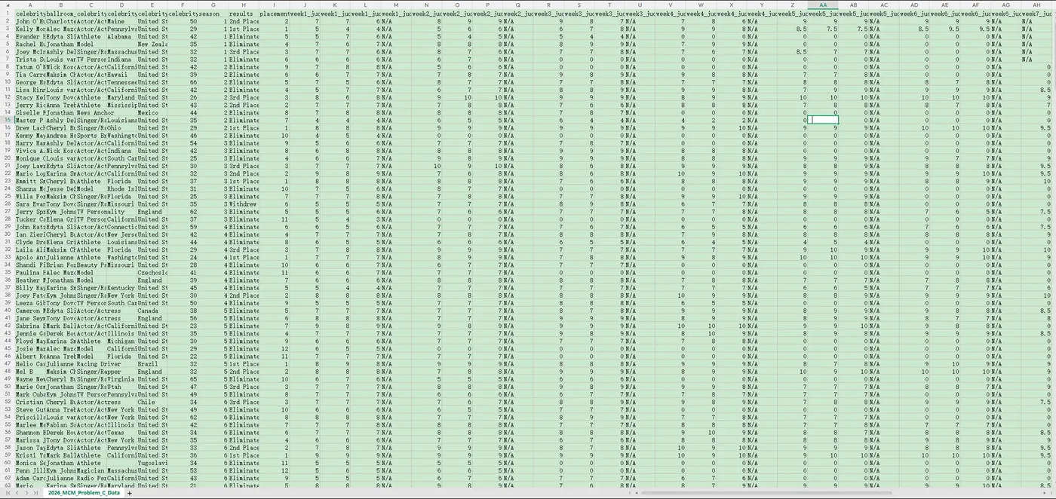This screenshot has height=499, width=1056.
Task: Select row 47 header
Action: (8, 363)
